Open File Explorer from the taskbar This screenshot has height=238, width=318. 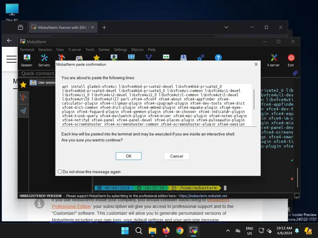152,231
